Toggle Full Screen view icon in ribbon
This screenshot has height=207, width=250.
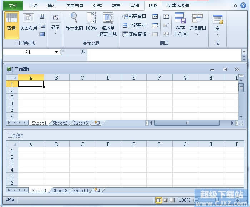coord(42,34)
